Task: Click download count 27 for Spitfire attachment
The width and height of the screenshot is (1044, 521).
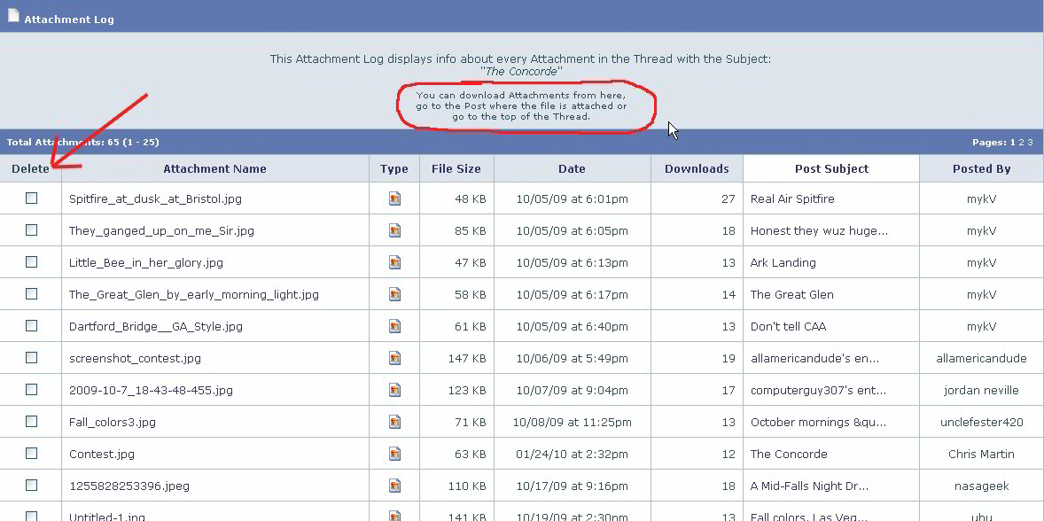Action: point(728,199)
